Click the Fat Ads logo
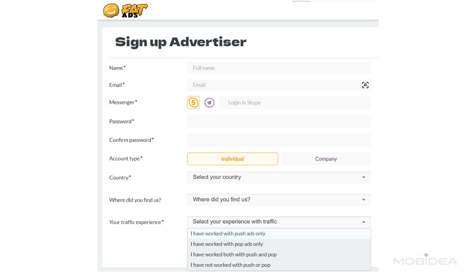 click(x=126, y=10)
